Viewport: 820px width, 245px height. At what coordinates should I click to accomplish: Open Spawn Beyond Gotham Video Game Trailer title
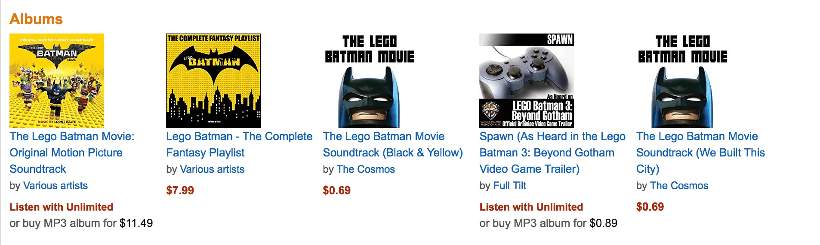[x=552, y=153]
